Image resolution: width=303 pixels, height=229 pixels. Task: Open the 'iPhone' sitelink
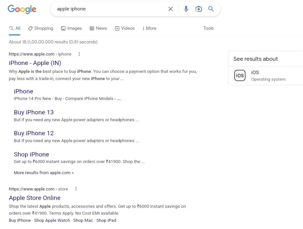[23, 91]
